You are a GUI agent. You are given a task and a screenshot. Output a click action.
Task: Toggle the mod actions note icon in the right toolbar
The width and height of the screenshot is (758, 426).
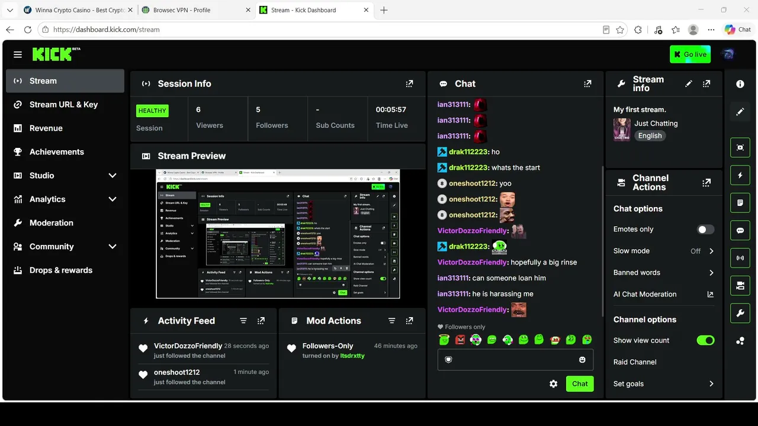[x=740, y=203]
